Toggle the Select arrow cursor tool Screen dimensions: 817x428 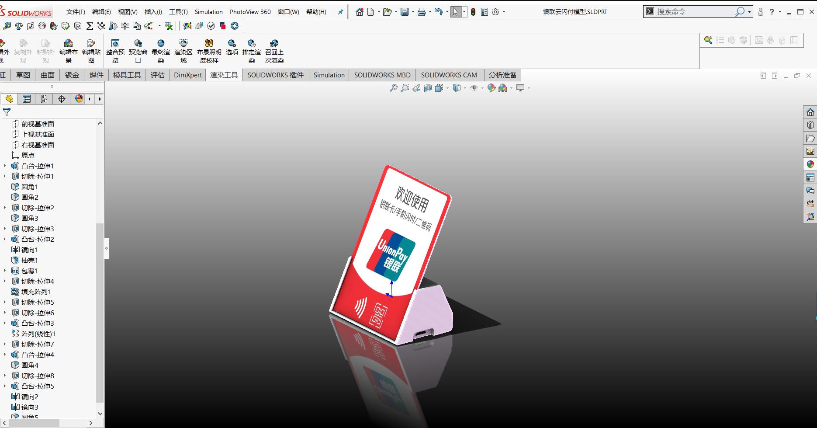coord(456,12)
